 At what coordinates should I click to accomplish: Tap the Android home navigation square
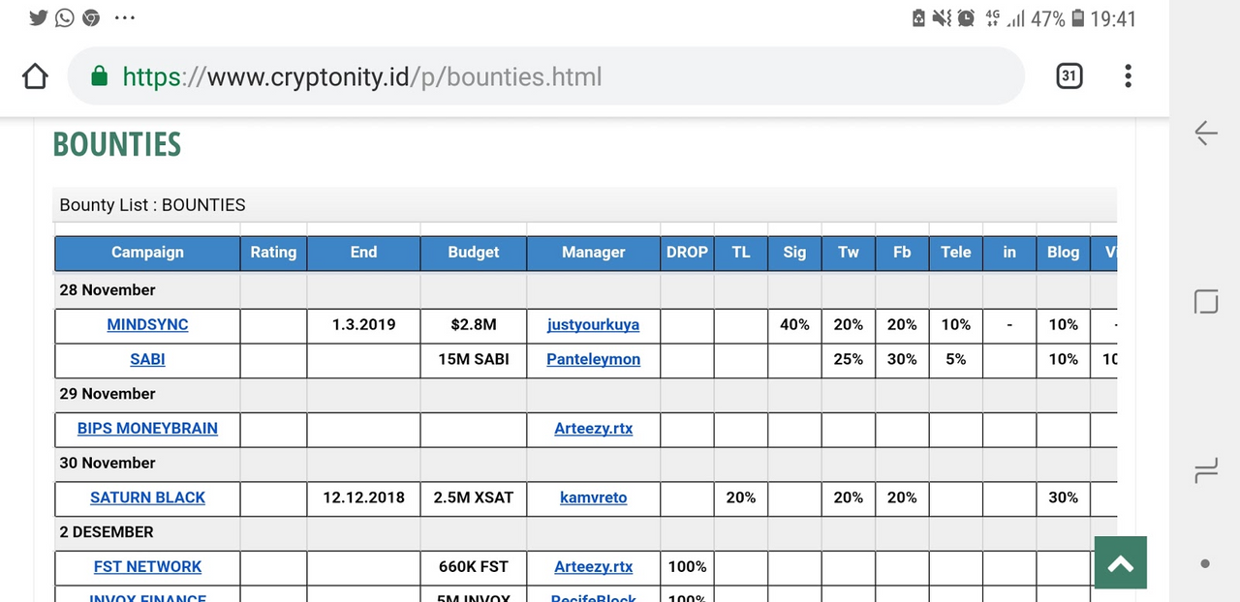(x=1205, y=302)
